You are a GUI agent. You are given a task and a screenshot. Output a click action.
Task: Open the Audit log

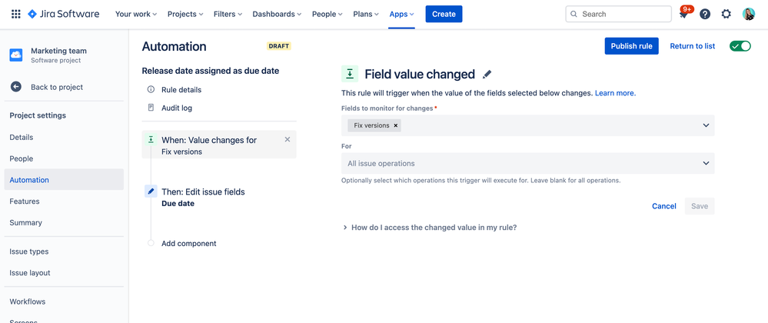pyautogui.click(x=177, y=108)
